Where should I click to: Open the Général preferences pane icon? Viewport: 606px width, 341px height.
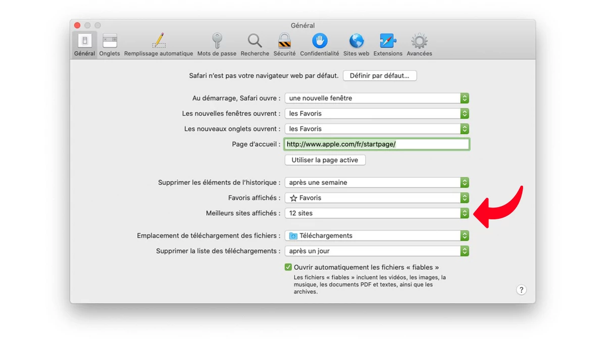click(84, 40)
